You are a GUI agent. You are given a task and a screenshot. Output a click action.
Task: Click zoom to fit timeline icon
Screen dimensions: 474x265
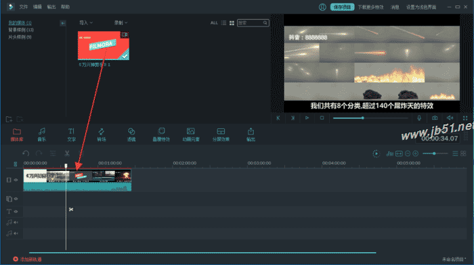399,153
